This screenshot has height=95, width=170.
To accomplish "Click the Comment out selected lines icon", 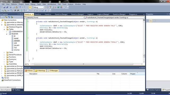I will pos(22,11).
